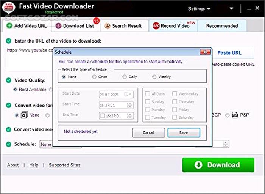Open the About link
265x194 pixels.
[13, 165]
